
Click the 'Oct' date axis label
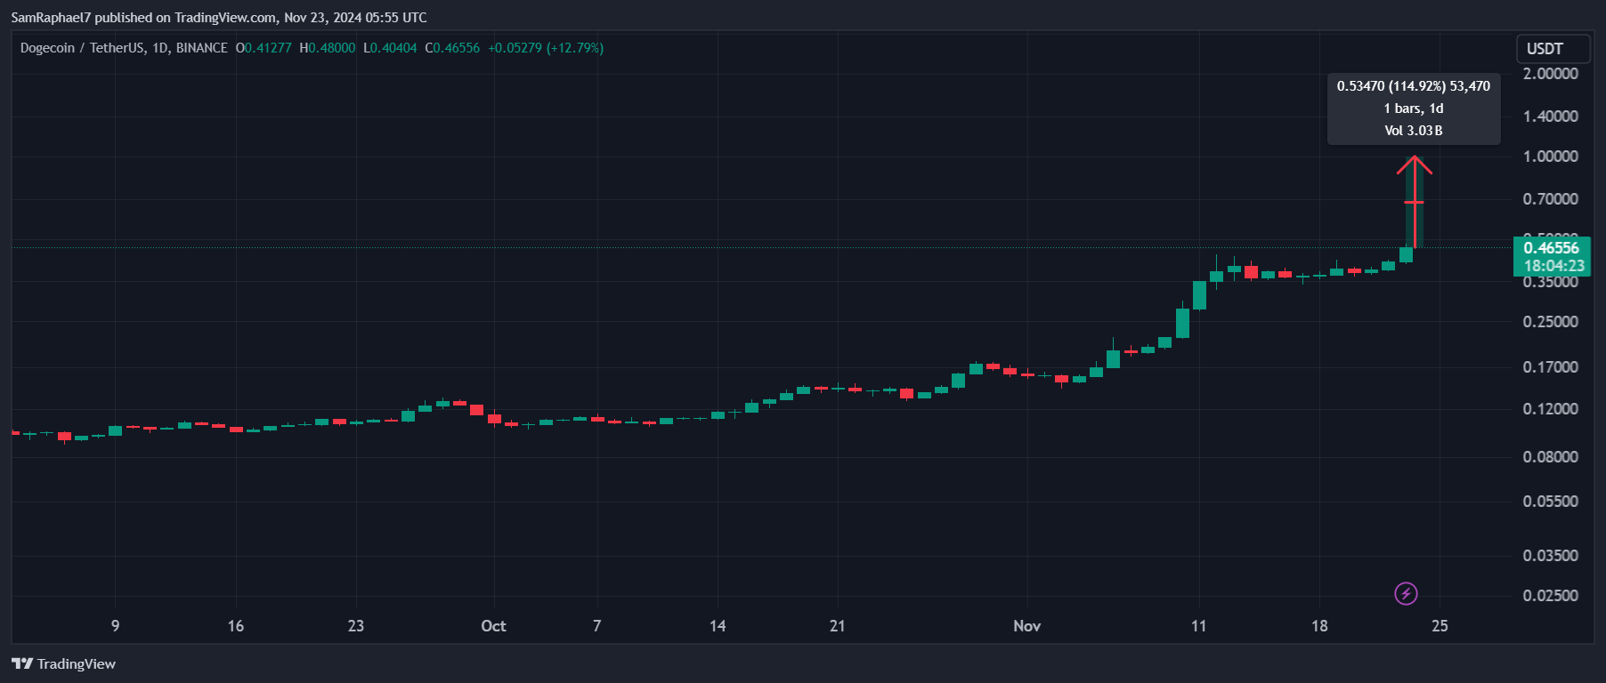coord(493,626)
